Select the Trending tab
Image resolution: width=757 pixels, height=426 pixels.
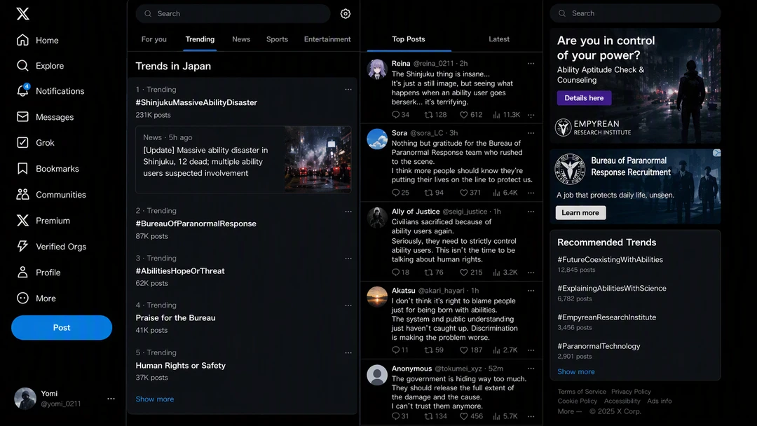click(200, 39)
